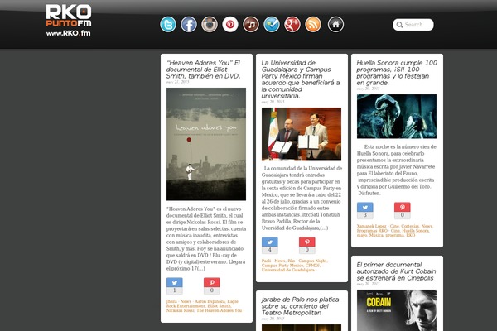Viewport: 497px width, 331px height.
Task: Open Jarabe de Palo concierto article title
Action: point(300,306)
